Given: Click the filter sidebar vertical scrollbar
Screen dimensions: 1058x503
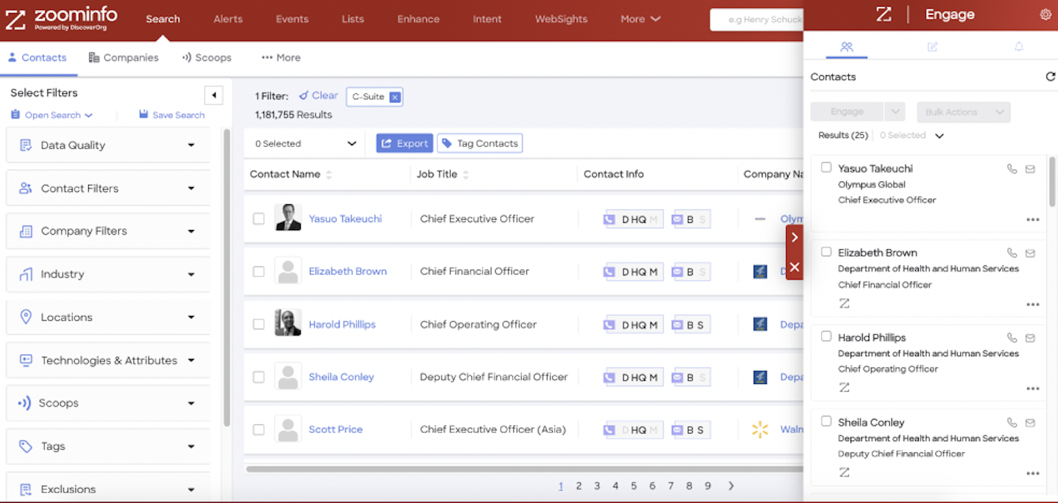Looking at the screenshot, I should click(228, 278).
